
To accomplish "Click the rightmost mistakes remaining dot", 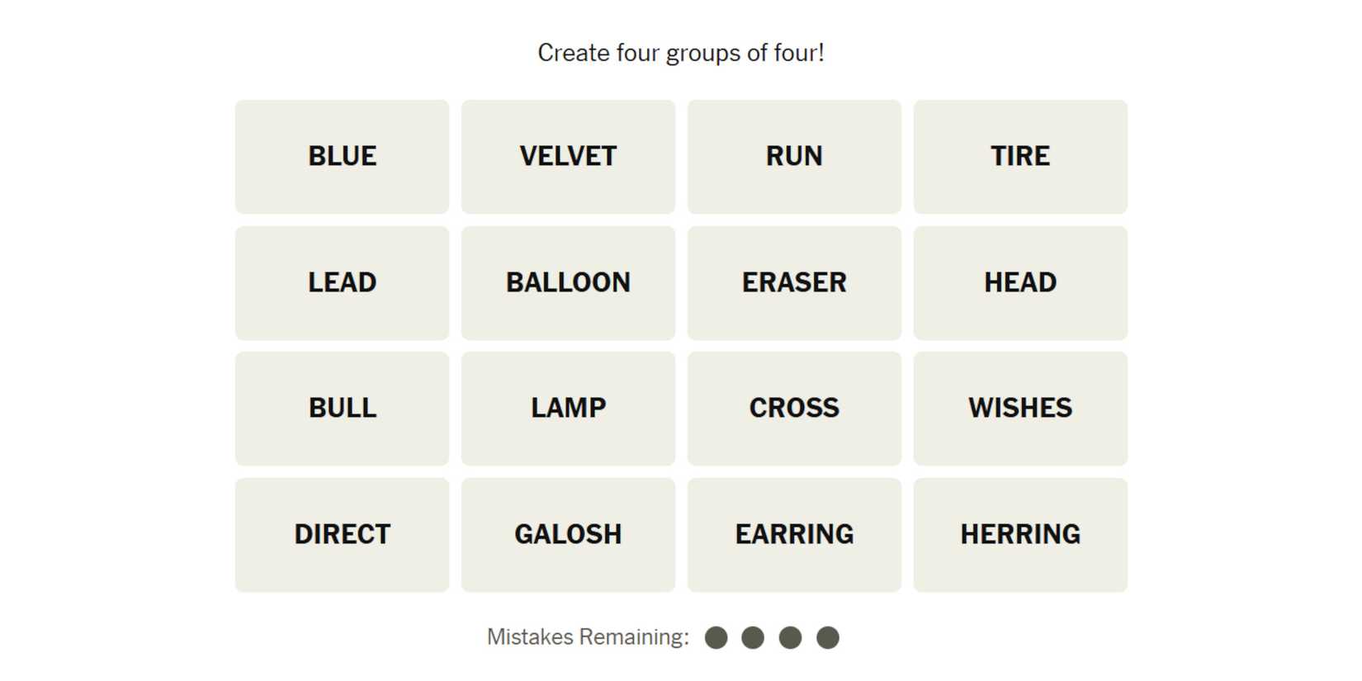I will tap(828, 637).
